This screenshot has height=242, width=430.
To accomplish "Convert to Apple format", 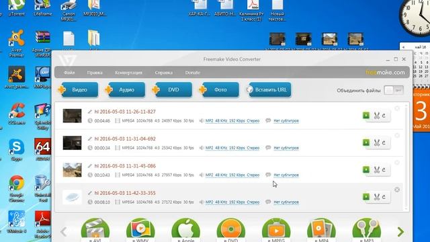I will tap(185, 230).
